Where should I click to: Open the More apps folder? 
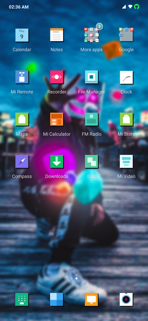coord(92,35)
